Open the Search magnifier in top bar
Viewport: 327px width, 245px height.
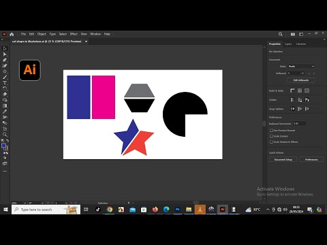pyautogui.click(x=281, y=34)
